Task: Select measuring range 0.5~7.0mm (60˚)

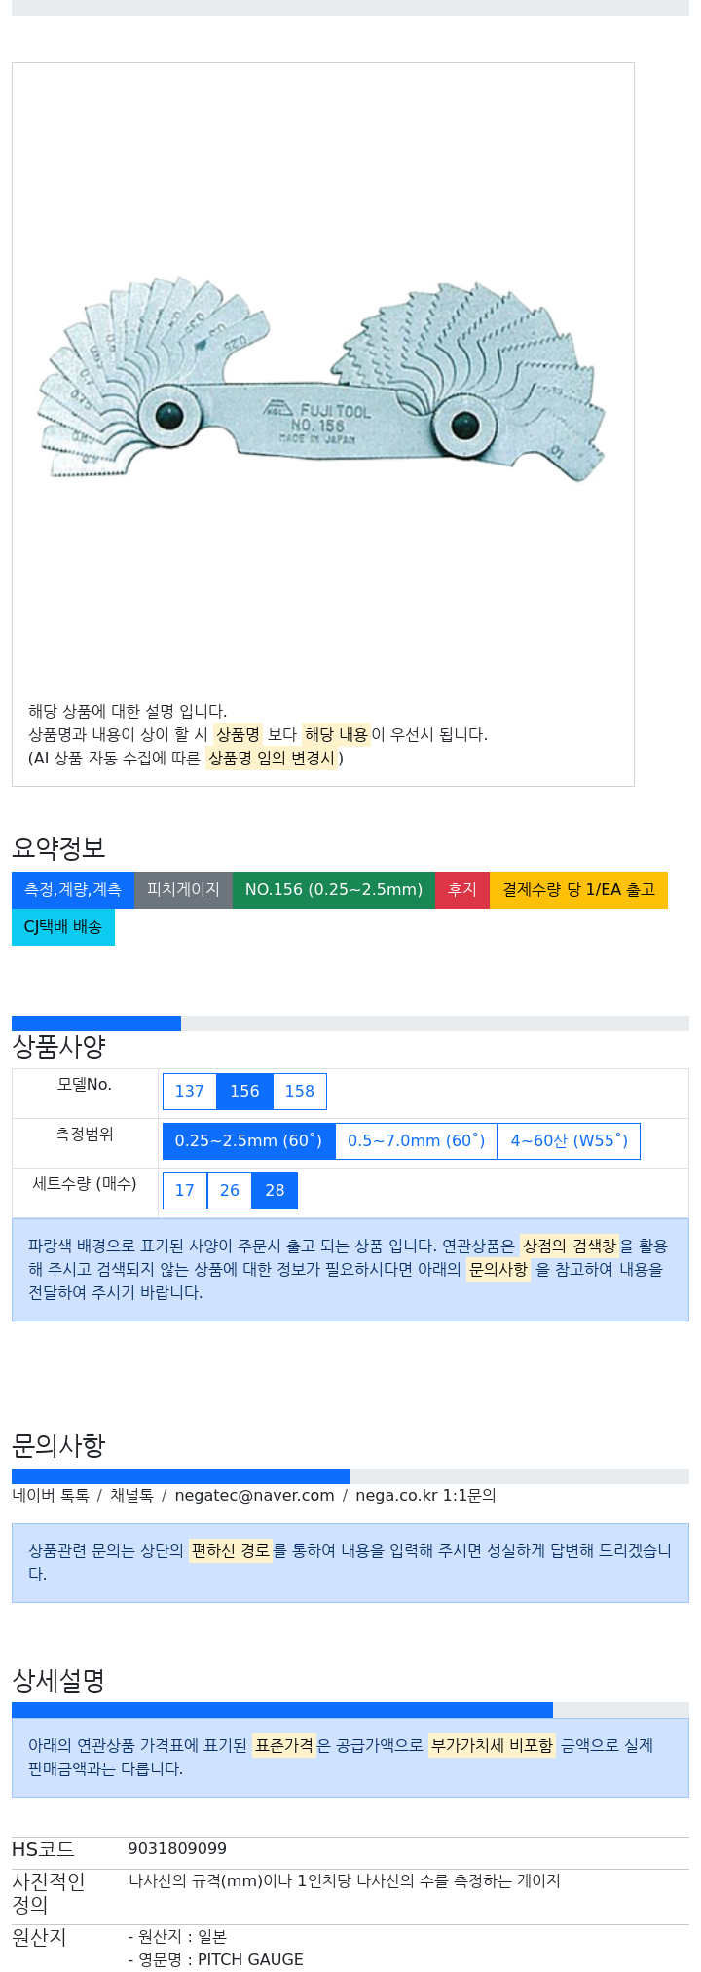Action: tap(416, 1141)
